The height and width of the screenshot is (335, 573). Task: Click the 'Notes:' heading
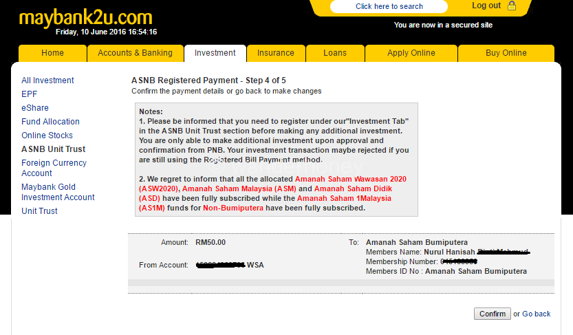(151, 112)
